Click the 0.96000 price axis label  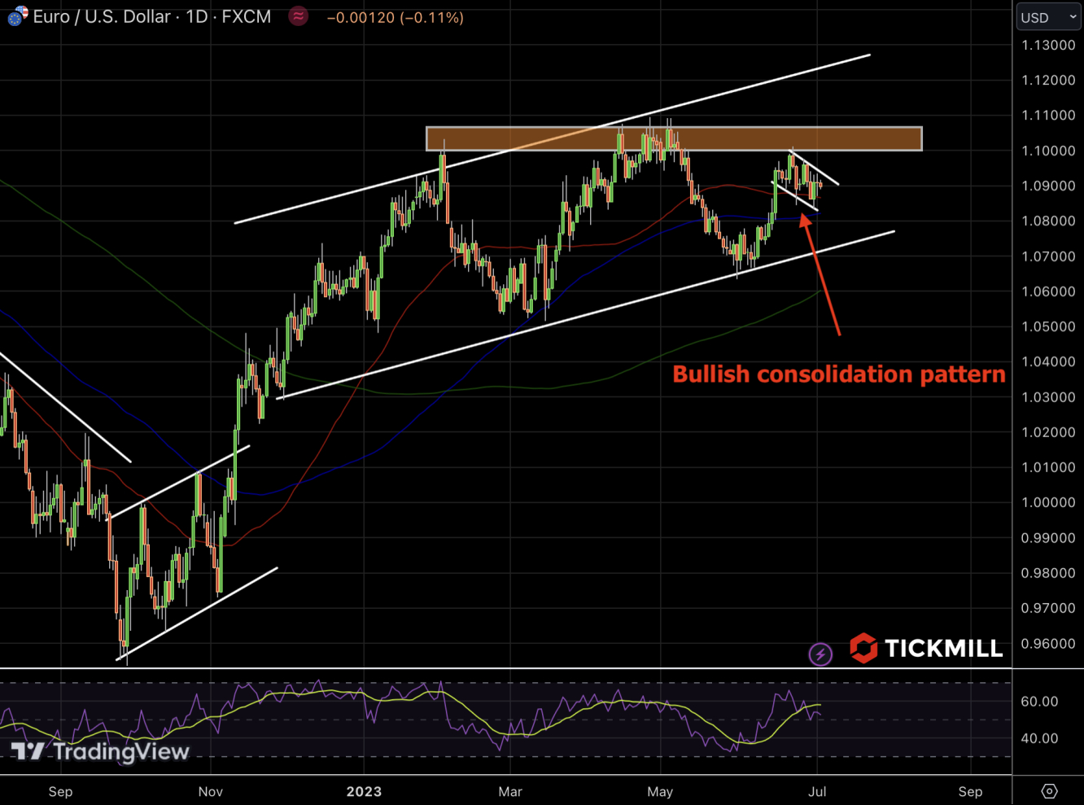[x=1048, y=643]
